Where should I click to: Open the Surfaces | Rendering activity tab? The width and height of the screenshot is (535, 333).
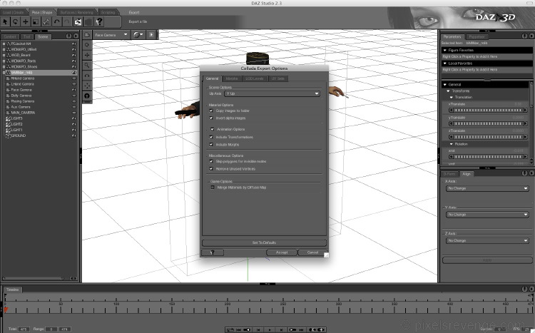76,12
